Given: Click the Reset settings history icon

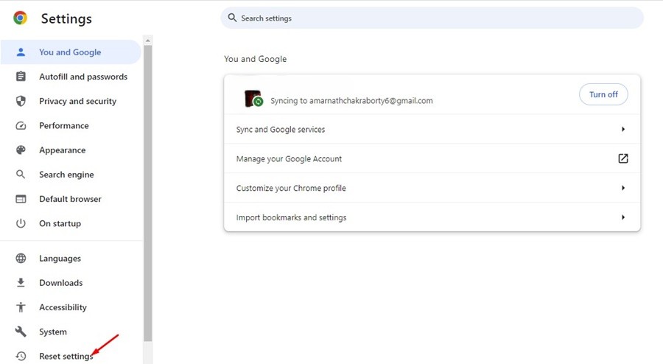Looking at the screenshot, I should (x=21, y=356).
